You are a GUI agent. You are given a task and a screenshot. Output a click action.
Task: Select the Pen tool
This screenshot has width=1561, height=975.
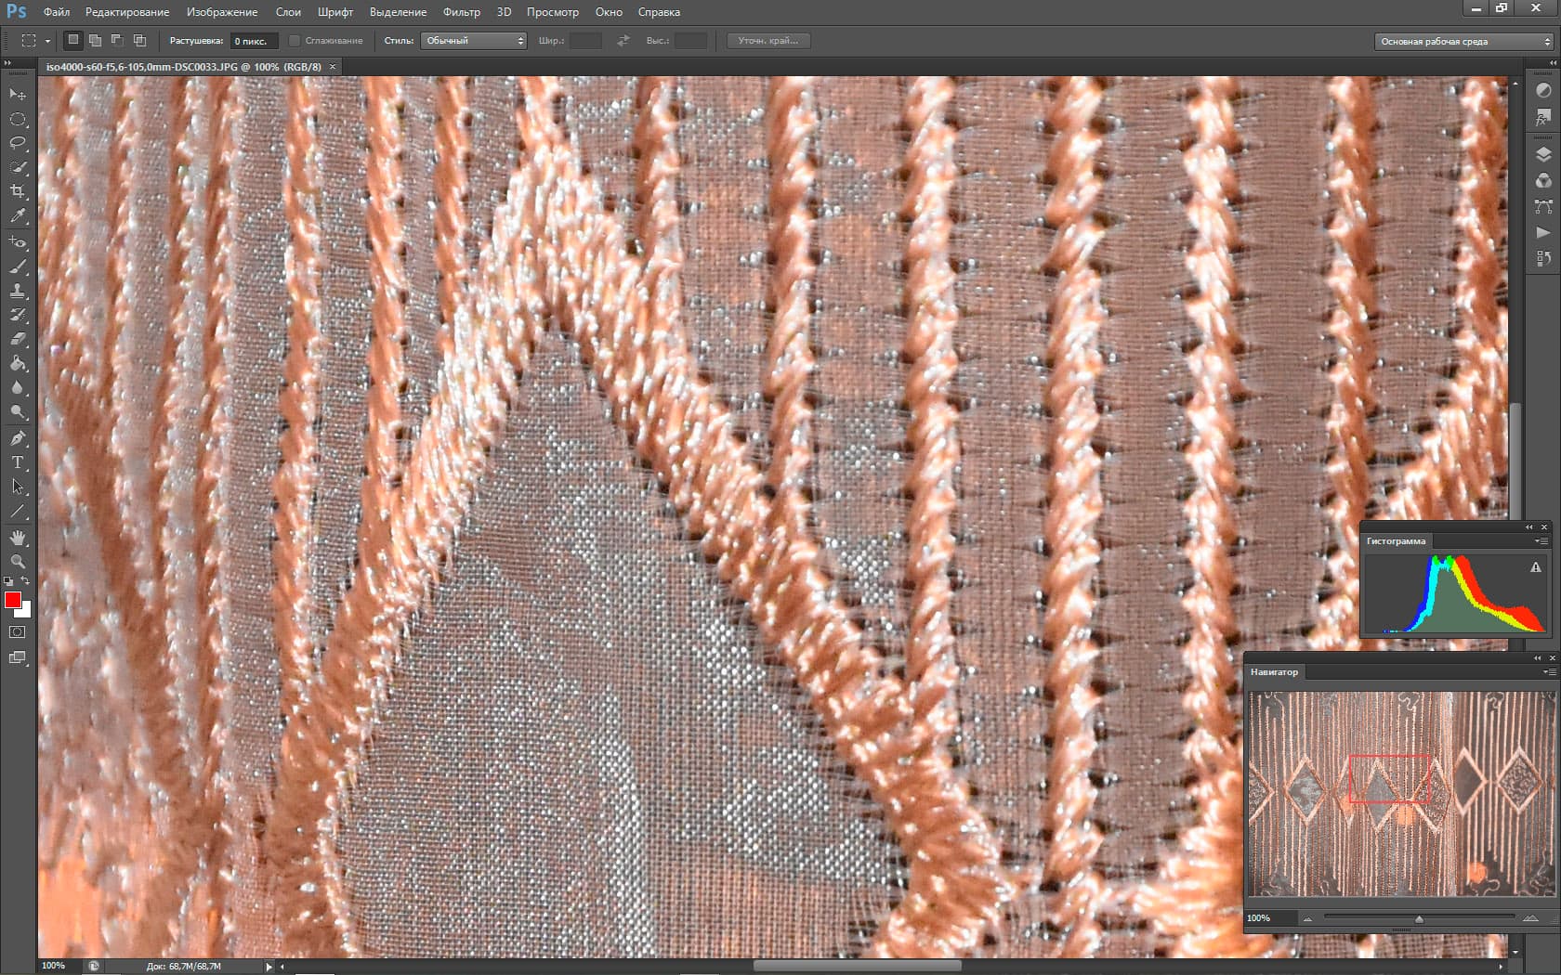pyautogui.click(x=18, y=437)
